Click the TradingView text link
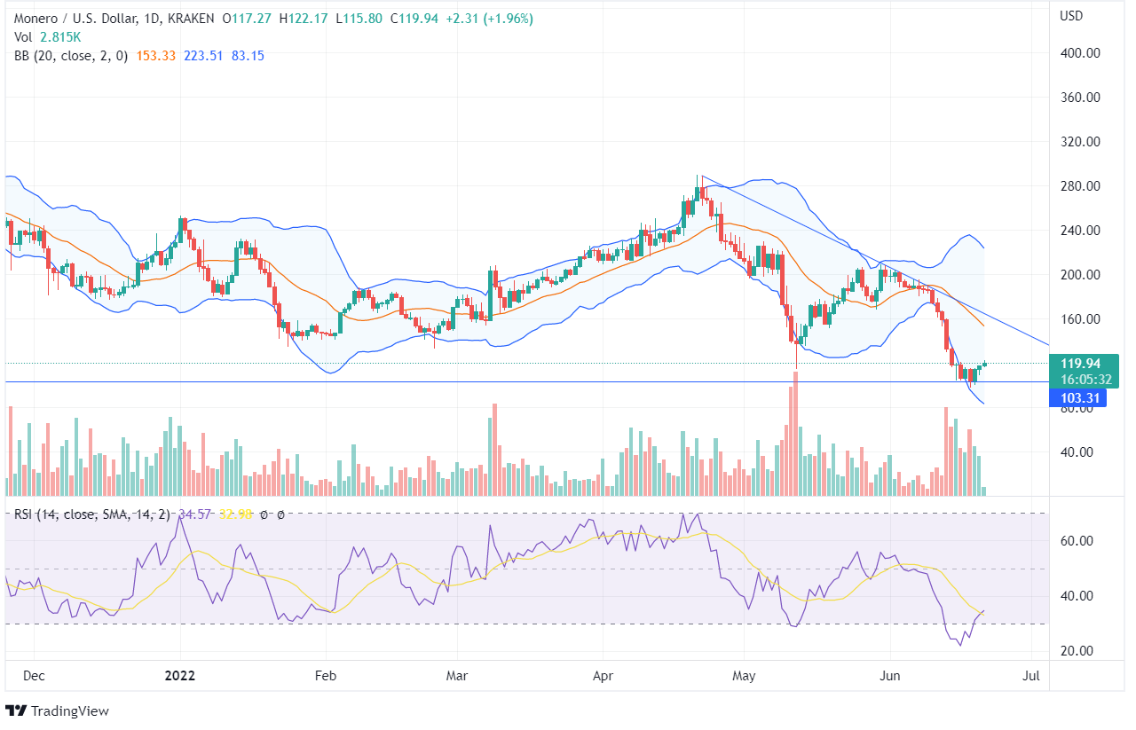The width and height of the screenshot is (1136, 730). 69,710
